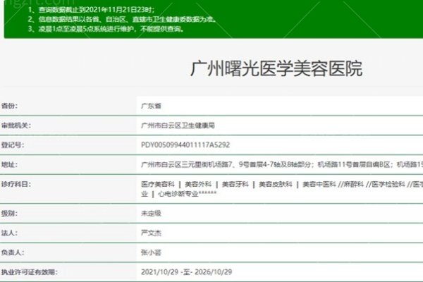Select the hospital title 广州曙光医学美容医院

coord(276,68)
